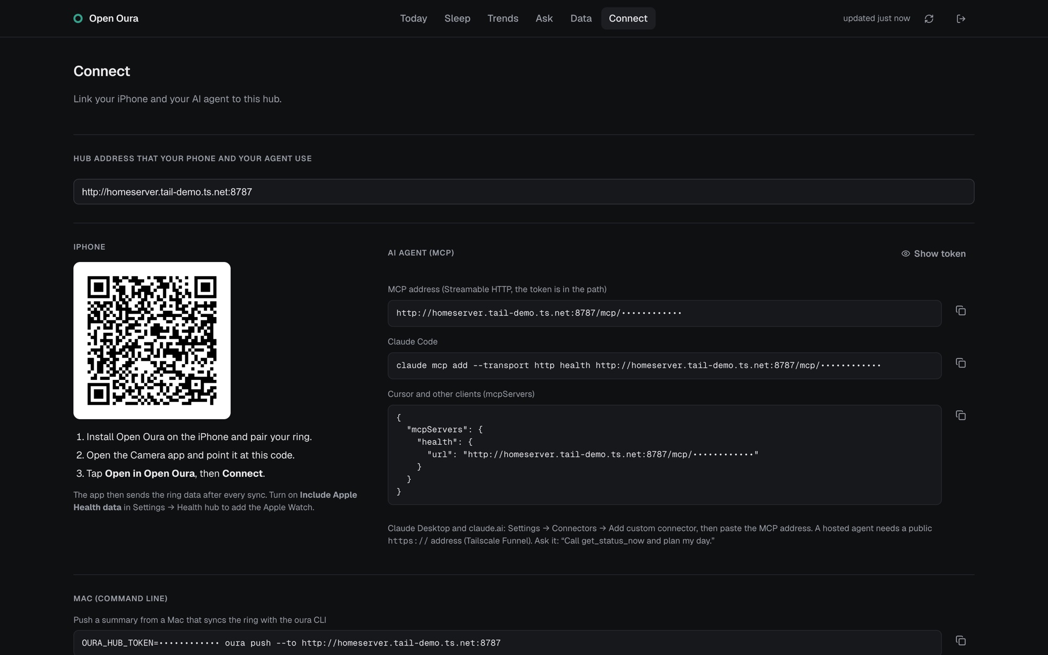The image size is (1048, 655).
Task: Open the Sleep tab
Action: coord(457,18)
